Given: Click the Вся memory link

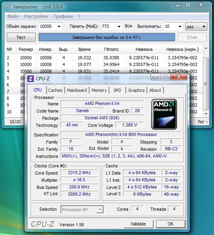Looking at the screenshot, I should pos(128,26).
